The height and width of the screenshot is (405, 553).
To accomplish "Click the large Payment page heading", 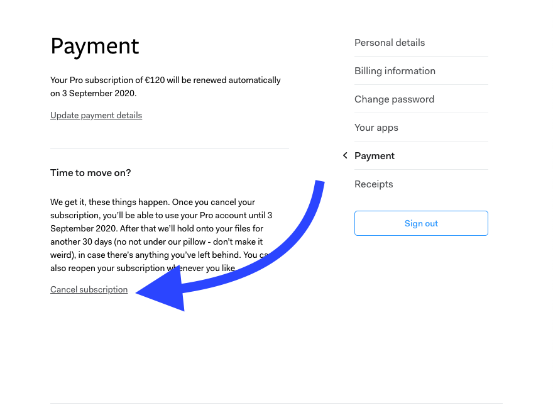I will [95, 47].
